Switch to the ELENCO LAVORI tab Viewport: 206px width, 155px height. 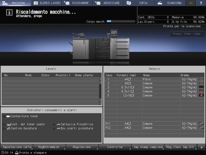click(47, 3)
